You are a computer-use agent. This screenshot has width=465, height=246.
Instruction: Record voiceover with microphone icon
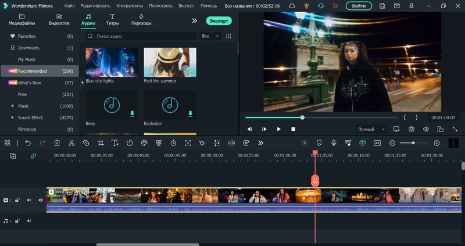334,143
